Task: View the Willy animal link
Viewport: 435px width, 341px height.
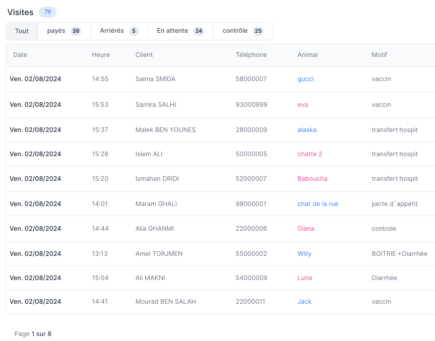Action: point(304,254)
